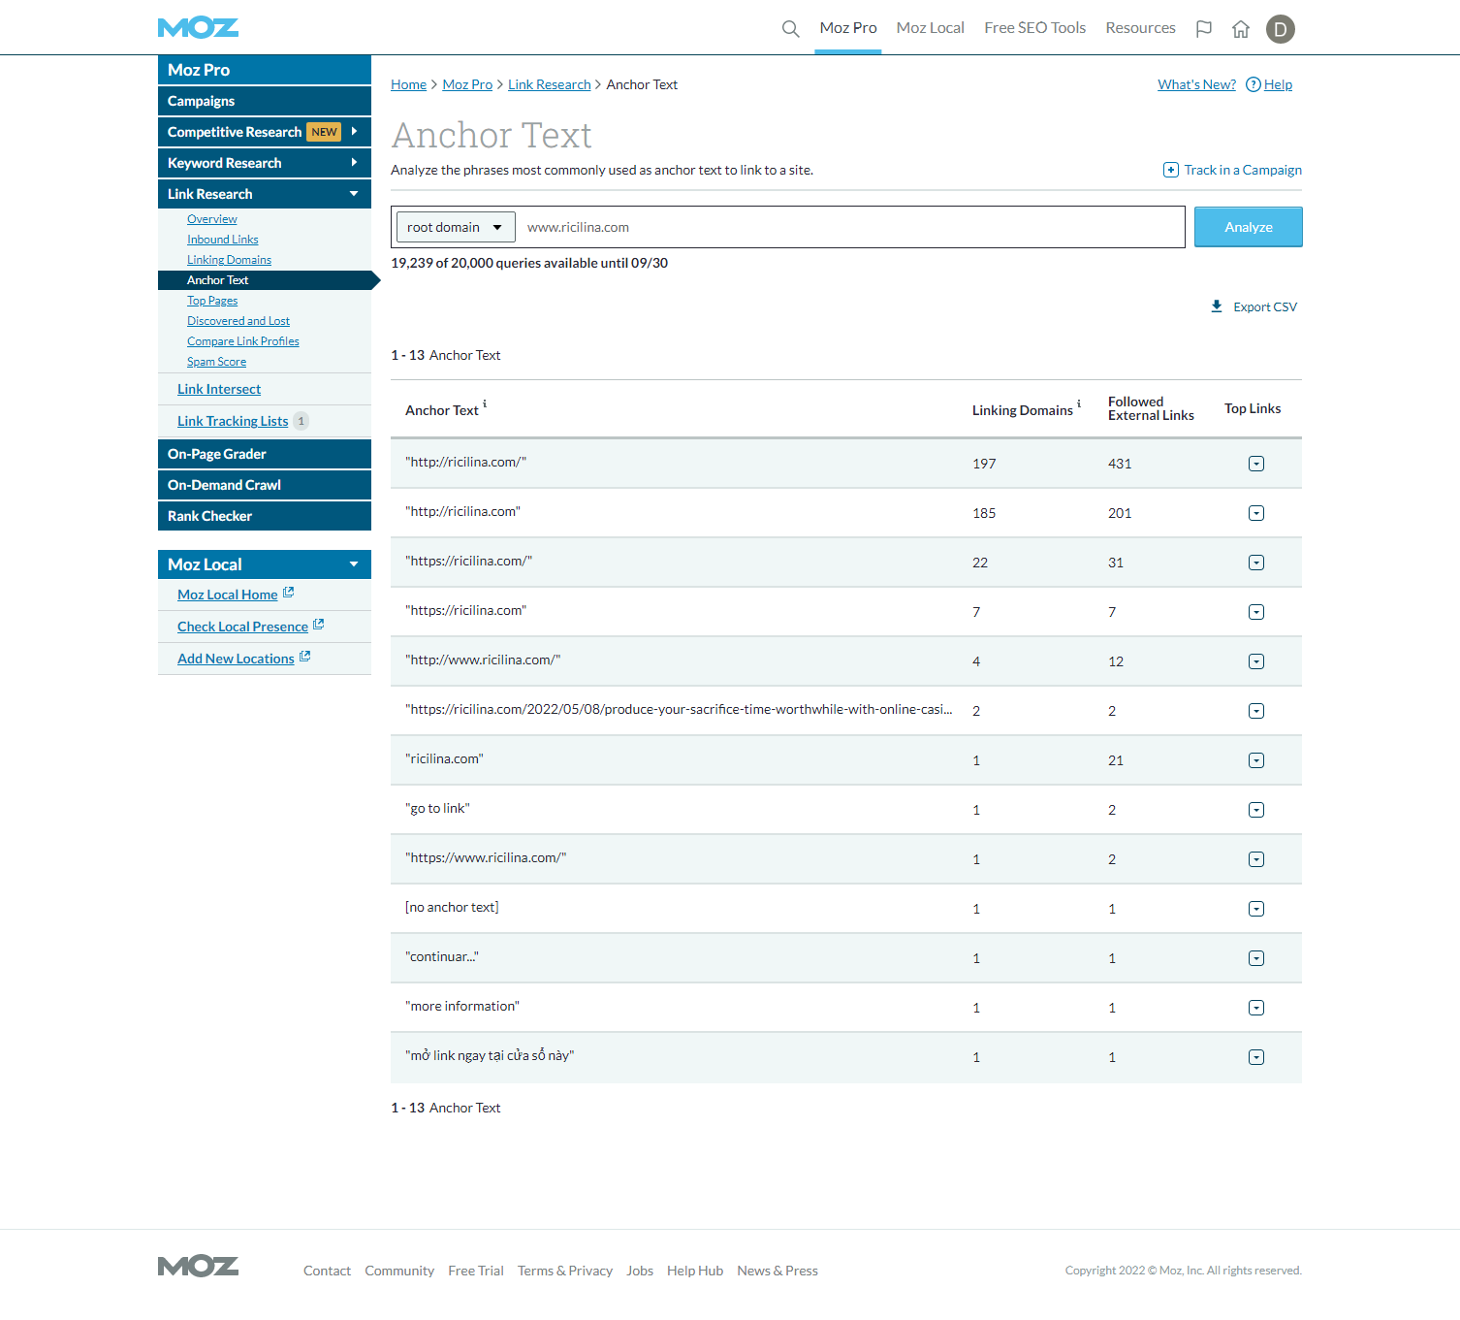Expand top links for "mở link ngay" row
1460x1320 pixels.
[1256, 1057]
